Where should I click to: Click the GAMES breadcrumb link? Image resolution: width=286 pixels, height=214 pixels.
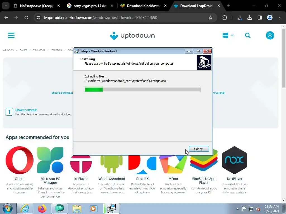coord(23,50)
